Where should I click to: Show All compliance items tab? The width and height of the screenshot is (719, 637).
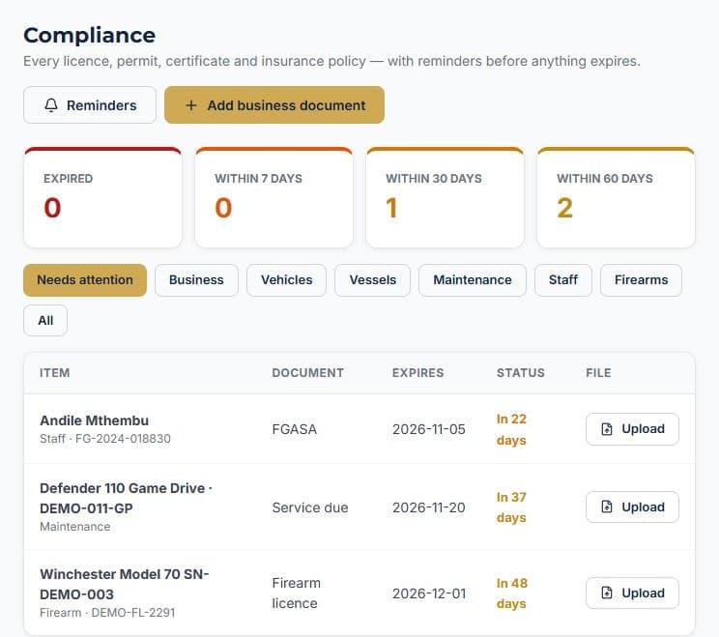pos(45,321)
